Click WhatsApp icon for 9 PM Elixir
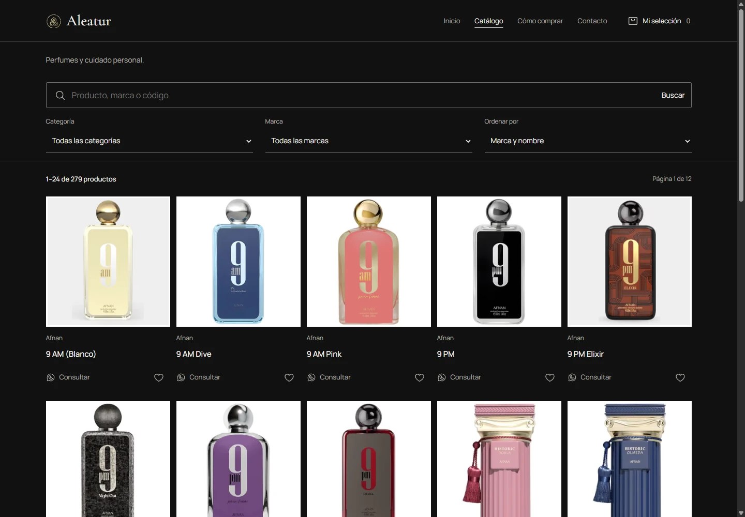Image resolution: width=745 pixels, height=517 pixels. 572,377
